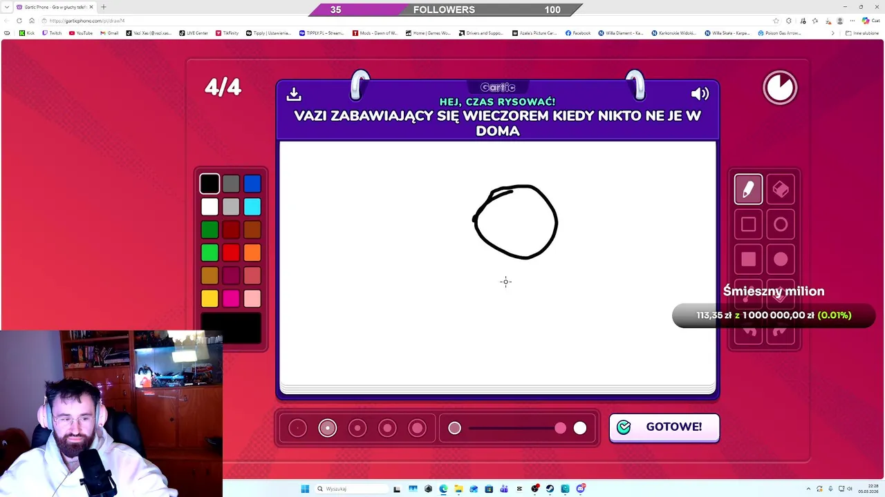Pick the yellow color swatch

(209, 298)
